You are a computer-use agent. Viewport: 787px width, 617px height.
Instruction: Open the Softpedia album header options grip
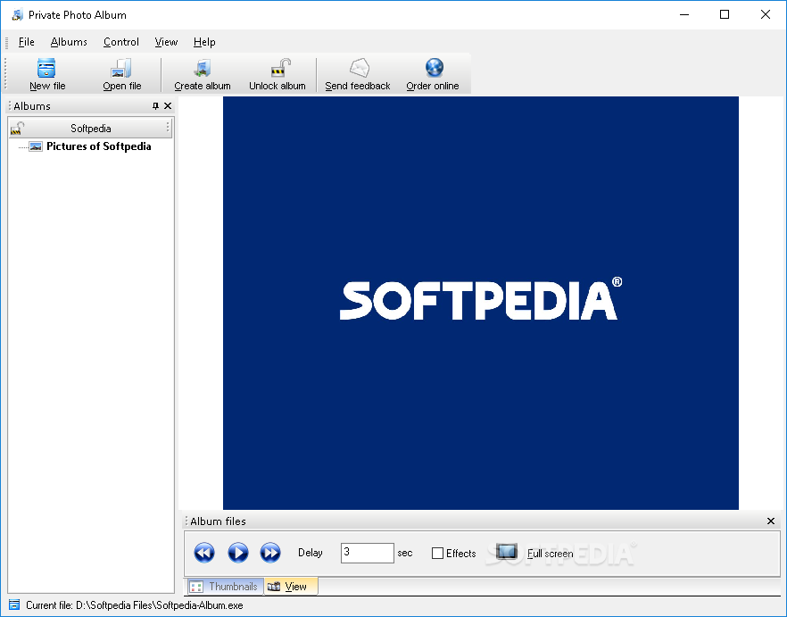tap(168, 128)
